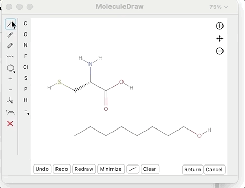Select the single bond drawing tool
This screenshot has width=245, height=188.
(10, 24)
